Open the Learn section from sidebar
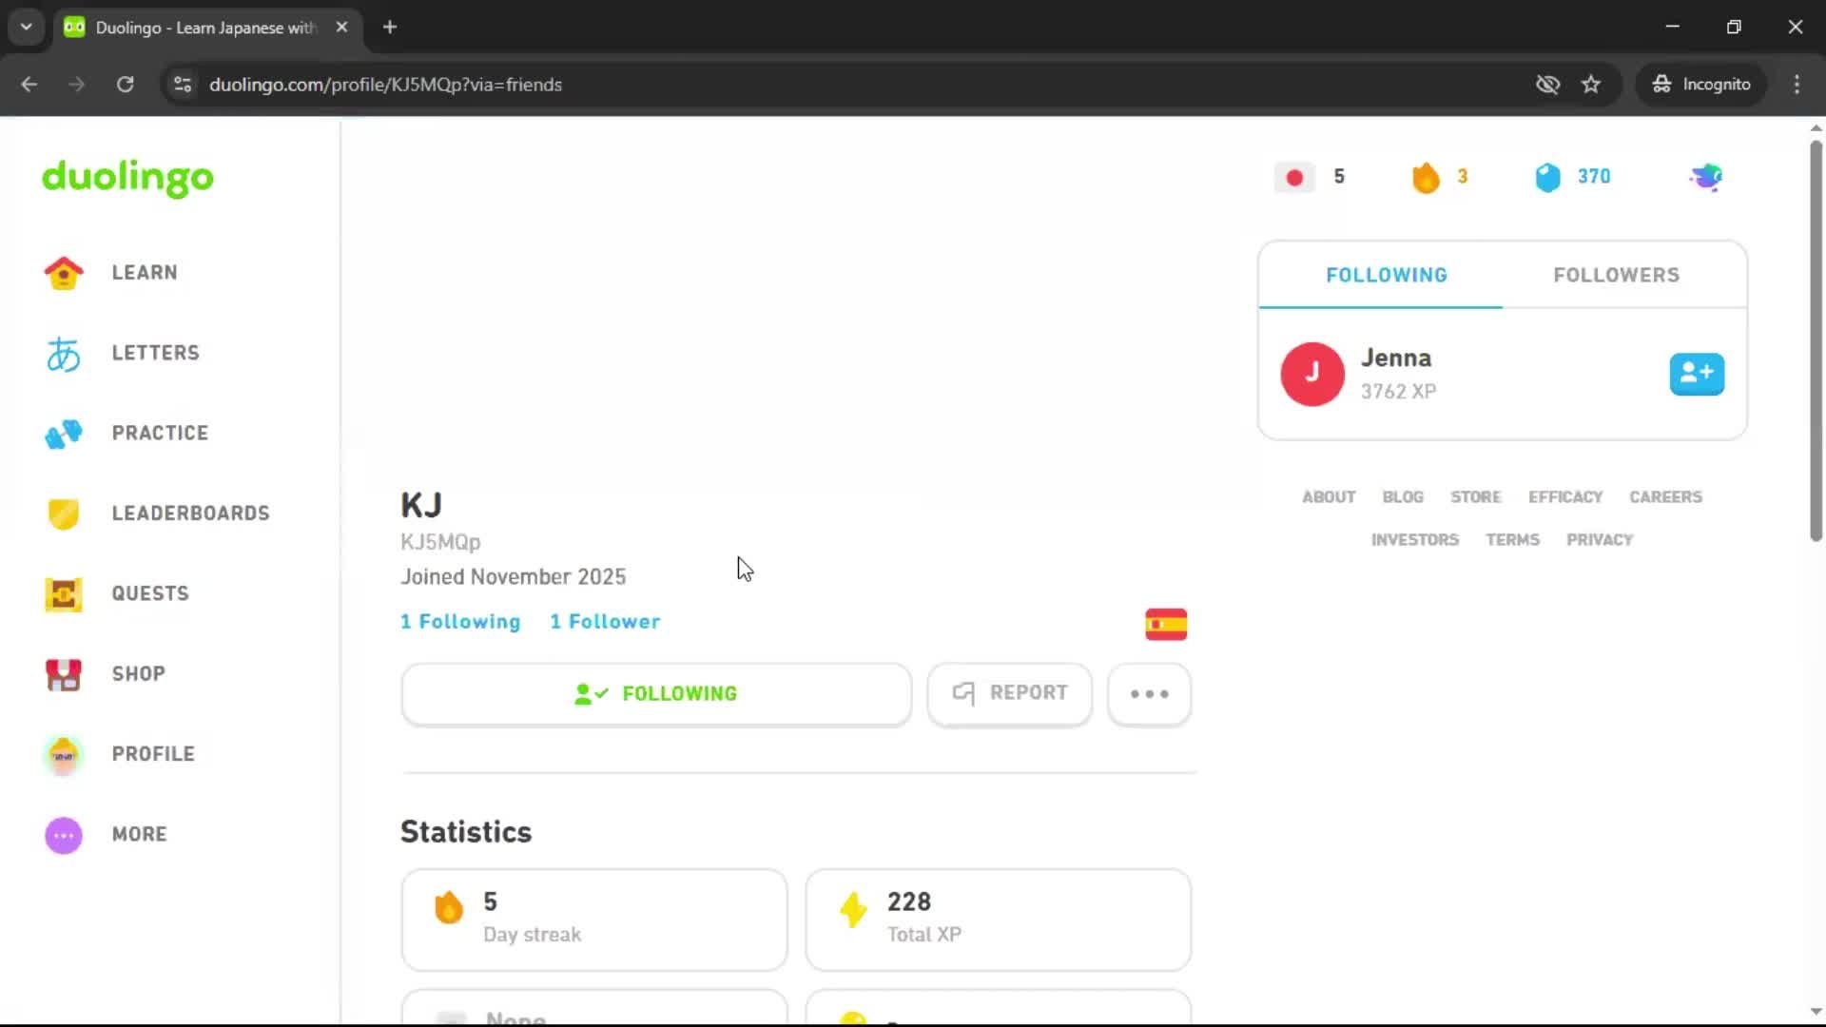Screen dimensions: 1826x1027 coord(63,273)
